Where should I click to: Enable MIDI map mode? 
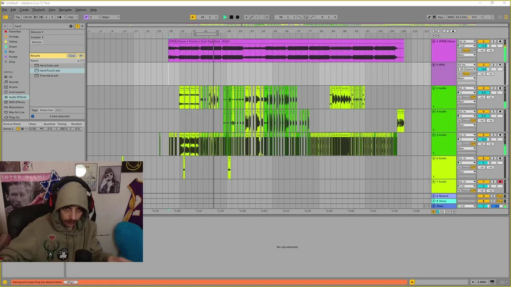pos(451,17)
